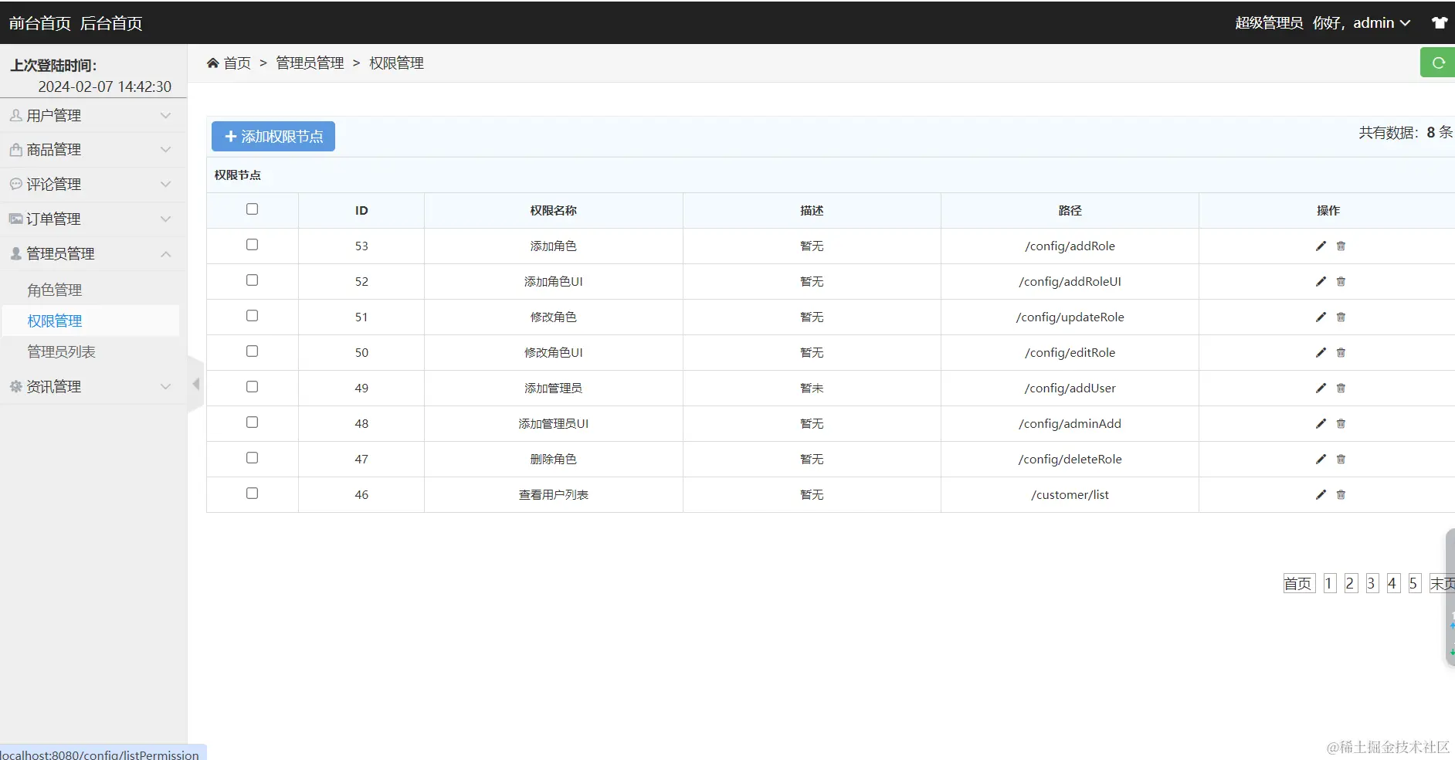Edit the /config/editRole row with pencil icon
The image size is (1455, 760).
click(1321, 352)
